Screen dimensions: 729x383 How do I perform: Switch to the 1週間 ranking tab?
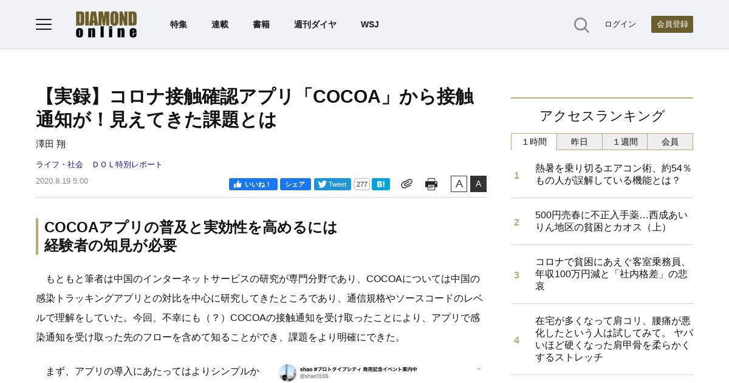pos(625,142)
